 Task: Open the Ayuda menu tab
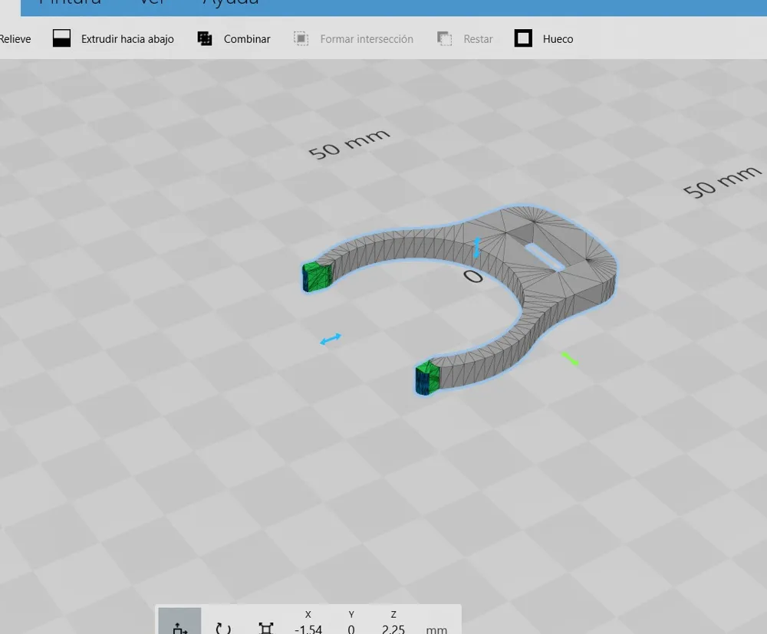tap(230, 2)
